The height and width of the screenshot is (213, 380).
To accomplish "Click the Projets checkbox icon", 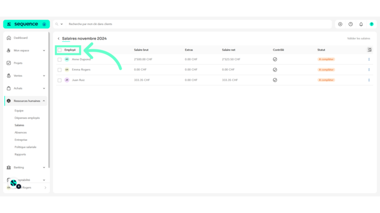I will click(x=9, y=63).
